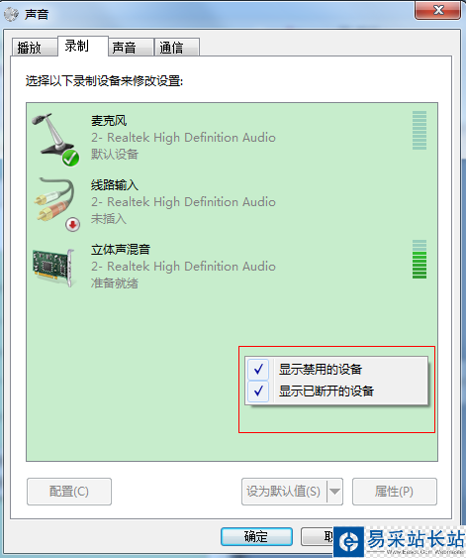
Task: Click the 配置(C) button
Action: (69, 492)
